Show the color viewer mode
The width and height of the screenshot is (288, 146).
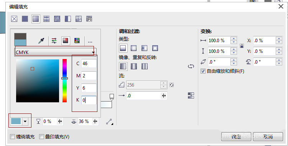pos(66,40)
